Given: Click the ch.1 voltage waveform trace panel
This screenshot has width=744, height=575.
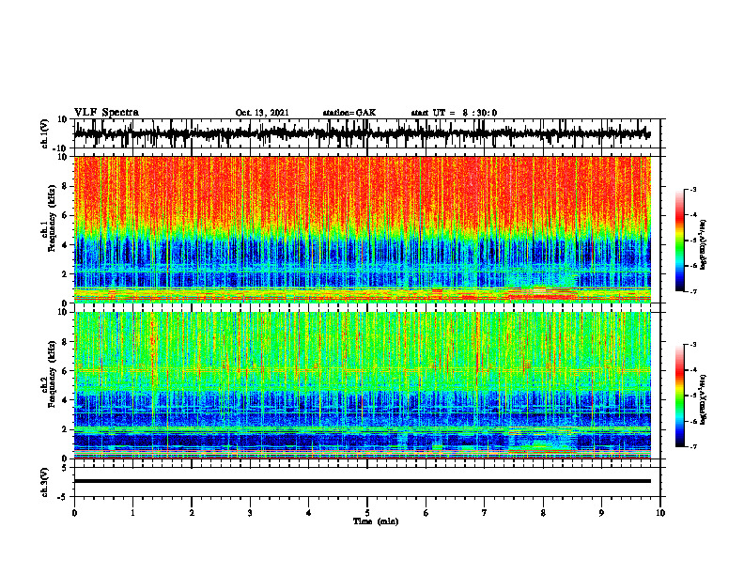Looking at the screenshot, I should [x=366, y=133].
